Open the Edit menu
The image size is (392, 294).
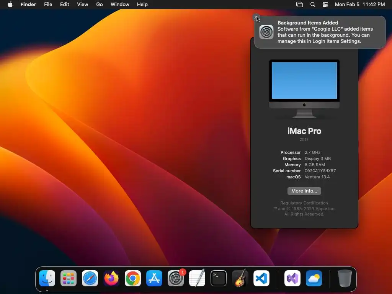point(64,5)
